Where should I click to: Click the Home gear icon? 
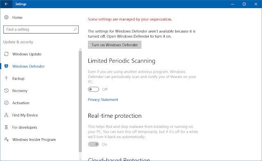click(x=7, y=17)
